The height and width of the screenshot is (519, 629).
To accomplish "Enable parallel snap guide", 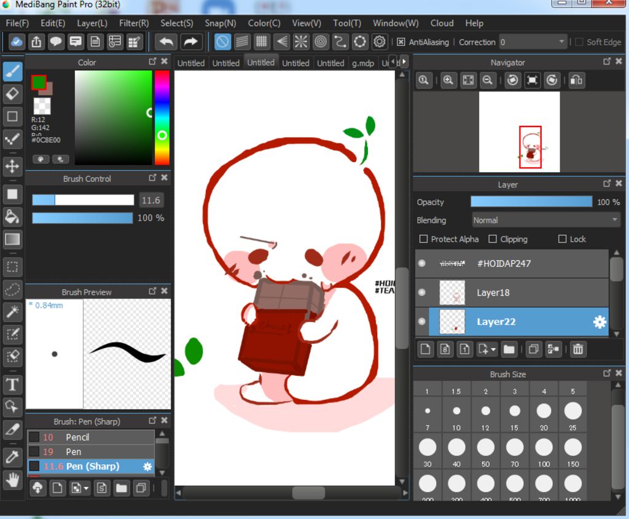I will pyautogui.click(x=242, y=42).
